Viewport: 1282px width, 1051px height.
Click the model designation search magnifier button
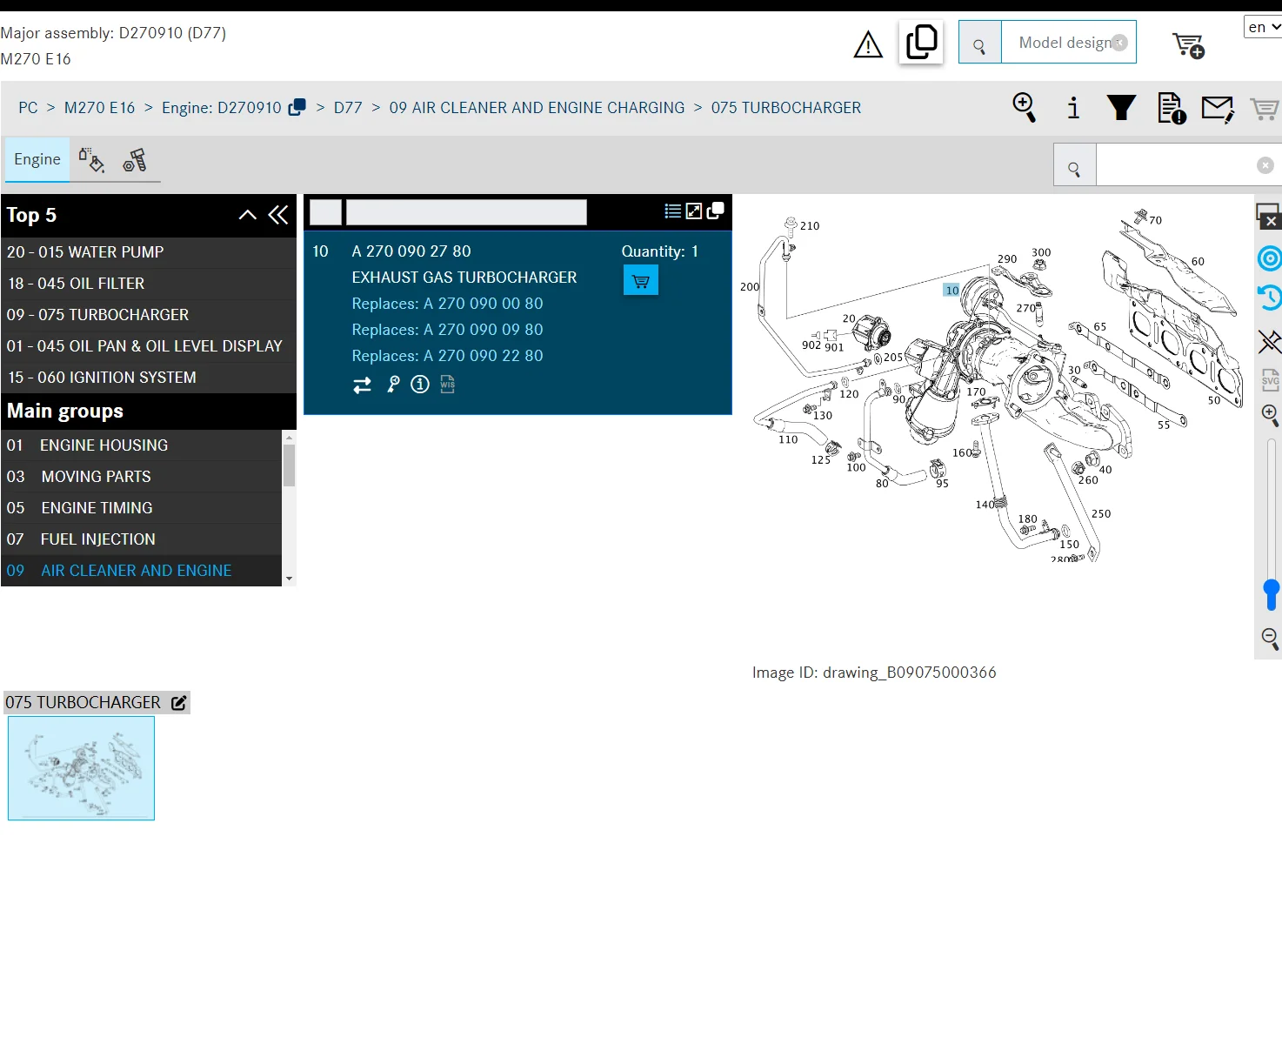point(980,43)
